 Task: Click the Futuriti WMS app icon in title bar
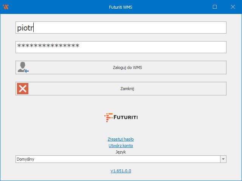6,7
